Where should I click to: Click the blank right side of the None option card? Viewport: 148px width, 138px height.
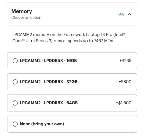[x=100, y=124]
